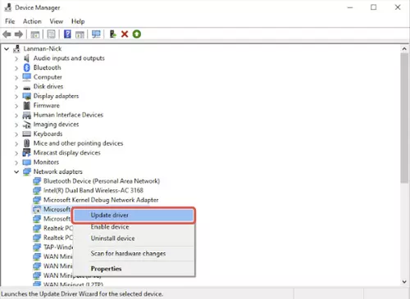Open Help via the blue question-mark toolbar icon

(67, 34)
